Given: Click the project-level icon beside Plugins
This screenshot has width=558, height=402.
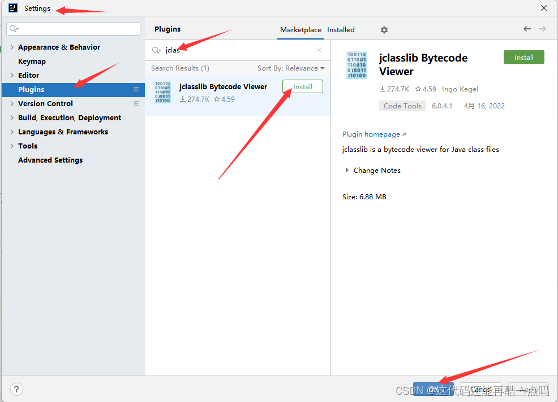Looking at the screenshot, I should pos(136,90).
